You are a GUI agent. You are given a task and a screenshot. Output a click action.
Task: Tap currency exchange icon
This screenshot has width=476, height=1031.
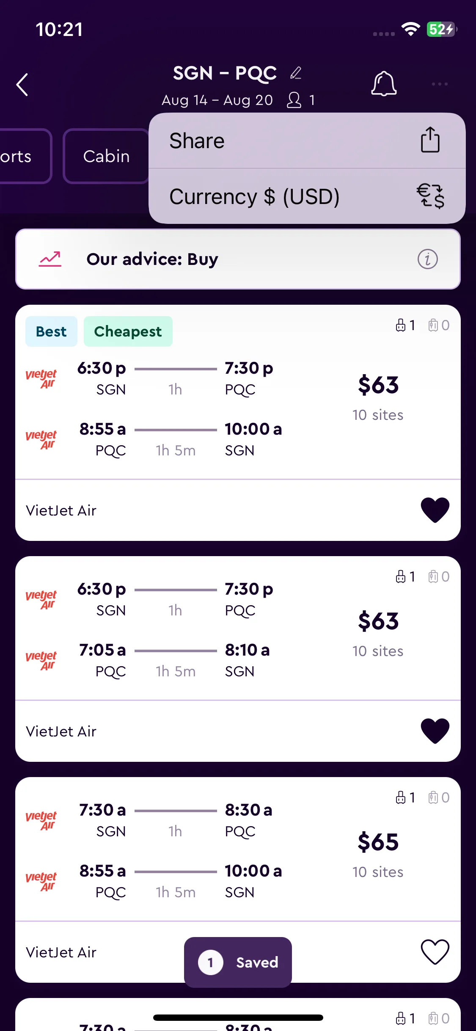click(x=430, y=196)
